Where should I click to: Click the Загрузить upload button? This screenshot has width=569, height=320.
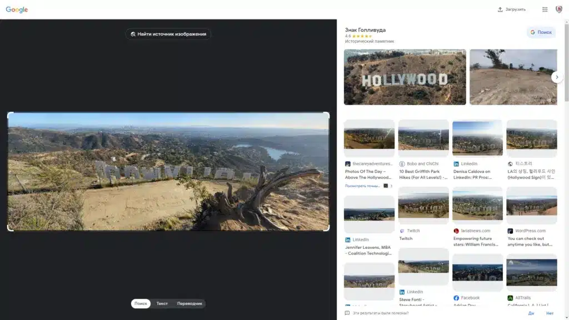[x=512, y=9]
